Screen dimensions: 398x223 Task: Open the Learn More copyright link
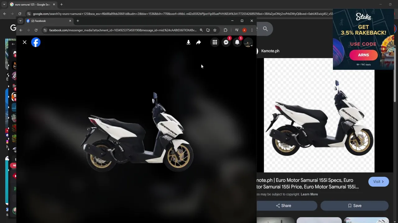pyautogui.click(x=309, y=194)
